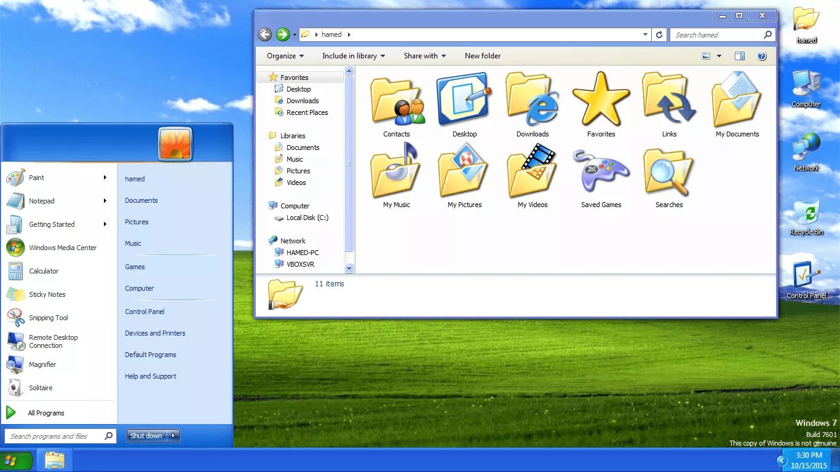This screenshot has height=472, width=840.
Task: Open the Searches folder
Action: click(668, 172)
